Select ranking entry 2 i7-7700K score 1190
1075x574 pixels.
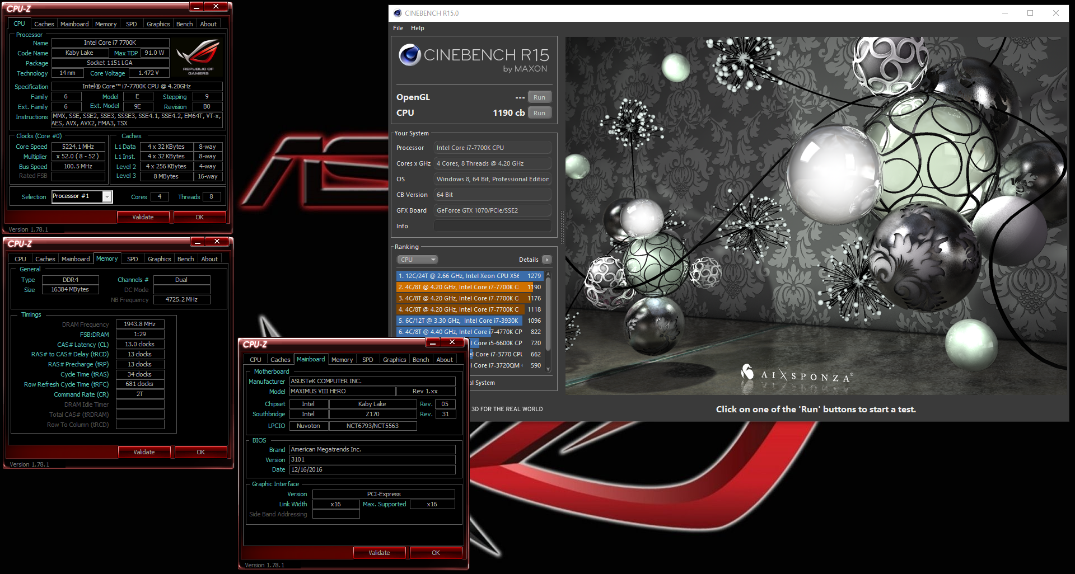[470, 287]
